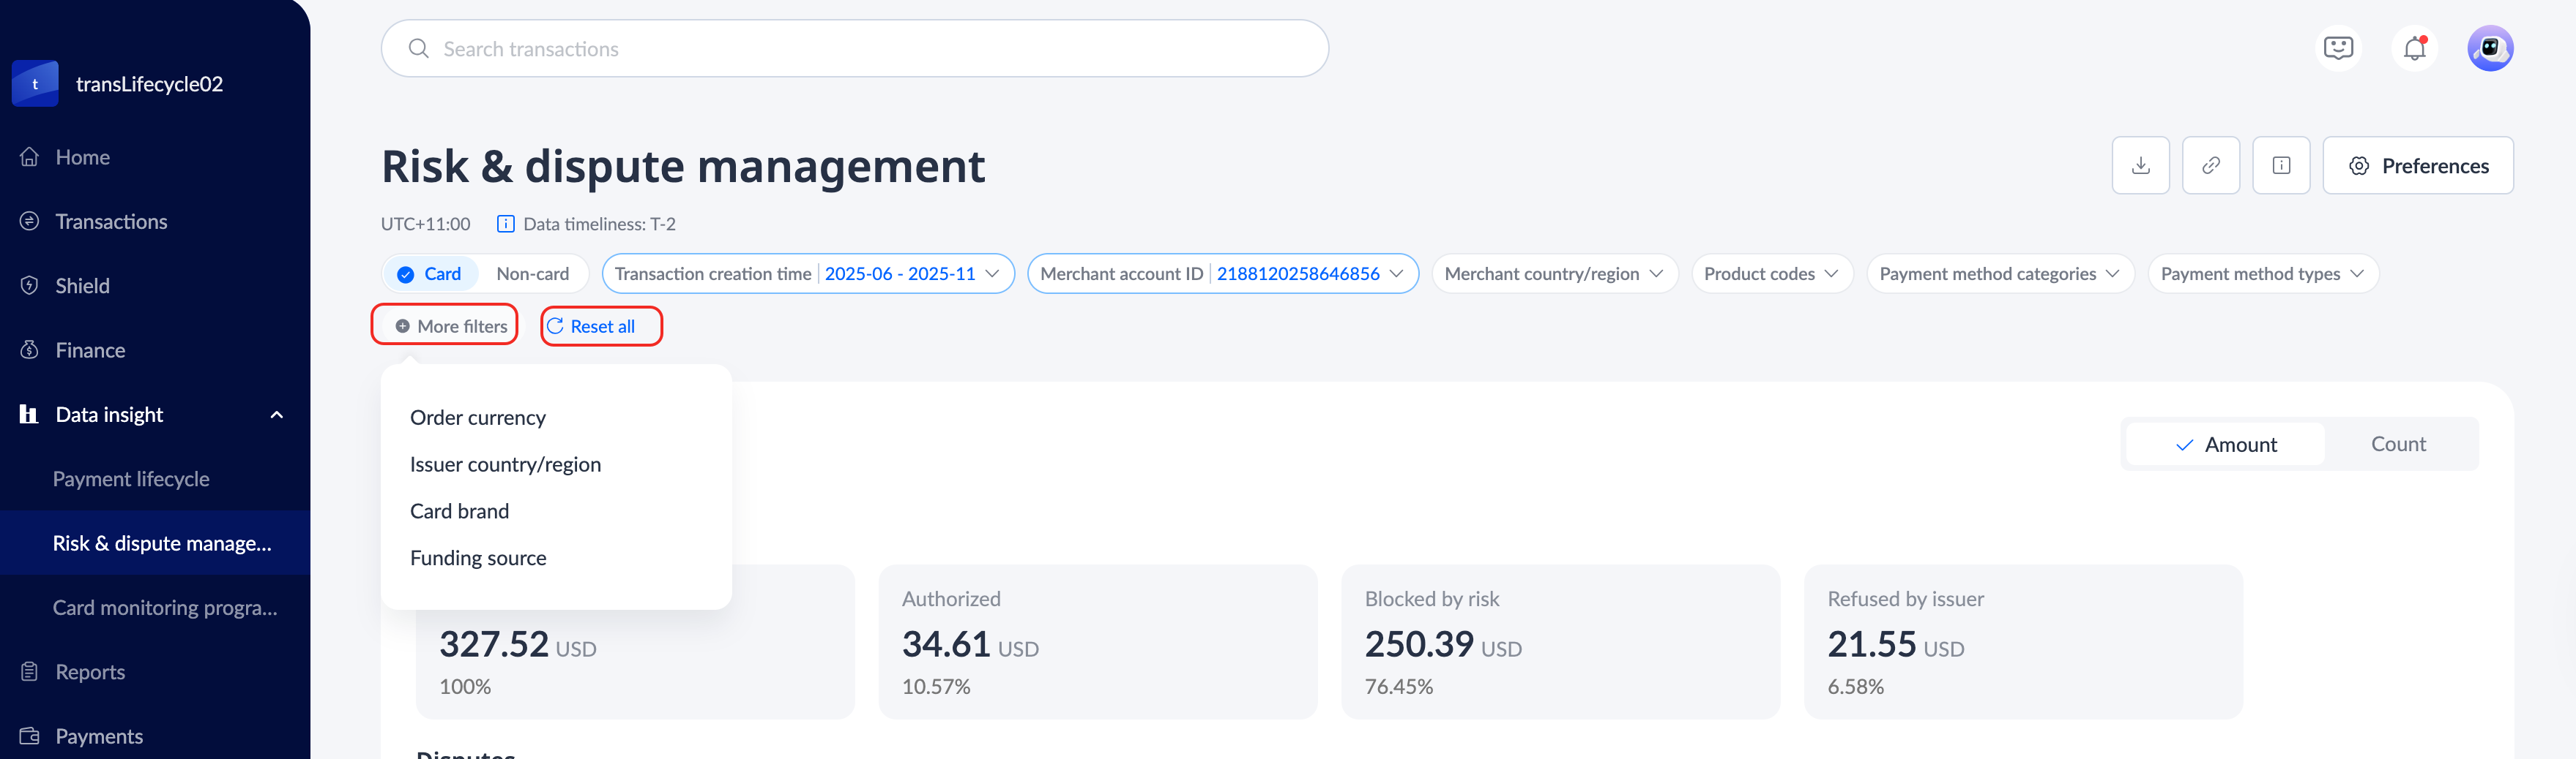This screenshot has height=759, width=2576.
Task: Select the Card toggle option
Action: [430, 273]
